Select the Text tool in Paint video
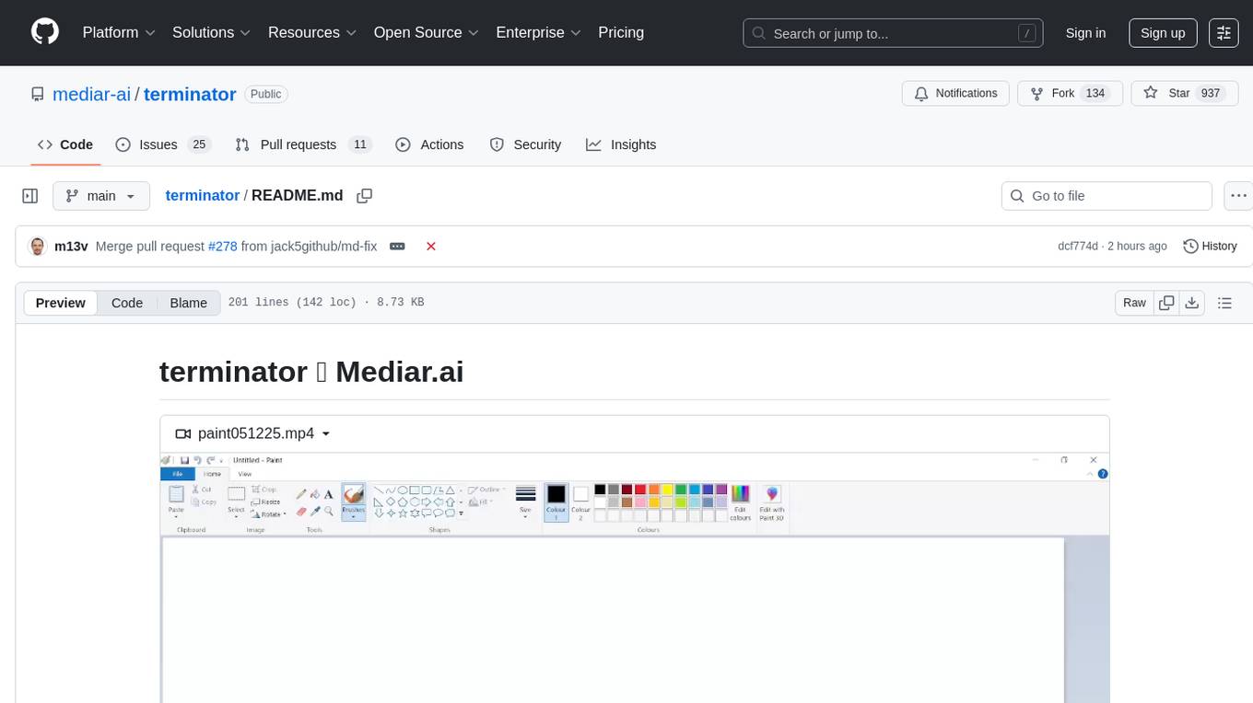1253x703 pixels. click(x=329, y=494)
